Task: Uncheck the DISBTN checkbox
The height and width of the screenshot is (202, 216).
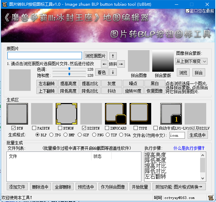Action: coord(84,128)
